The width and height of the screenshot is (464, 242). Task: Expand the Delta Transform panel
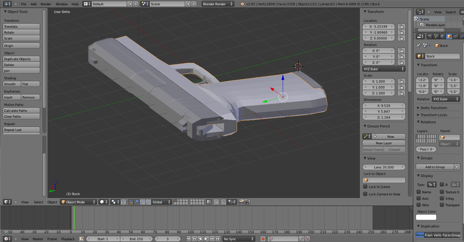point(434,108)
